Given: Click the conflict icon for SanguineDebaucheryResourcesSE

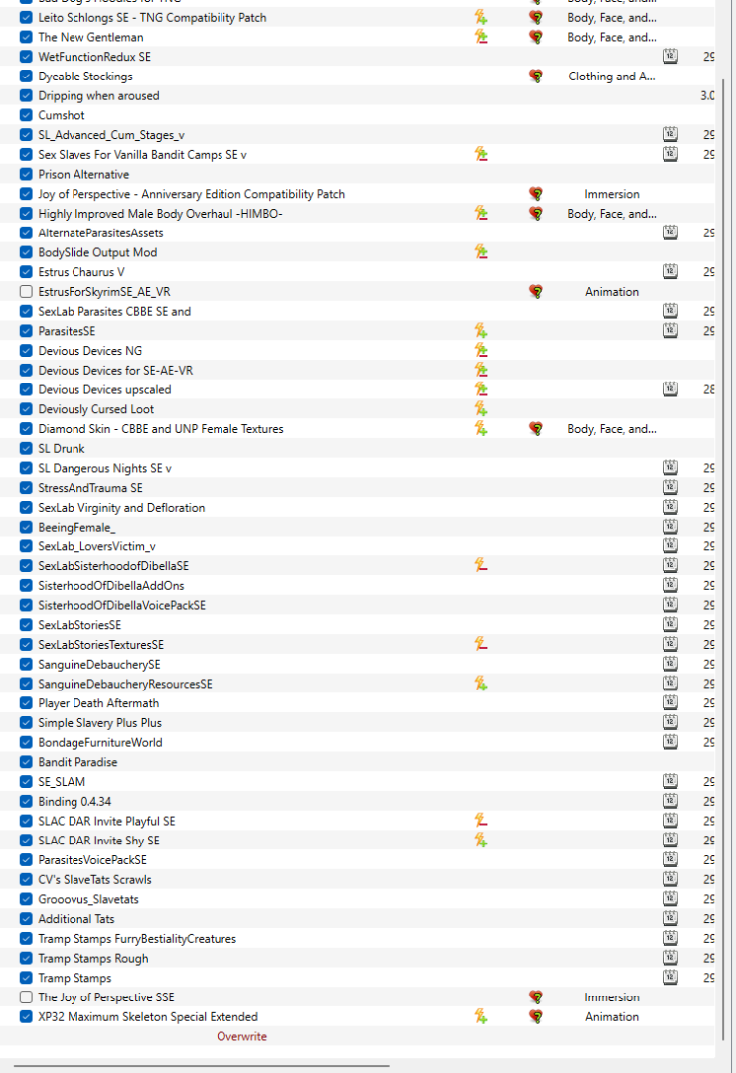Looking at the screenshot, I should [481, 684].
